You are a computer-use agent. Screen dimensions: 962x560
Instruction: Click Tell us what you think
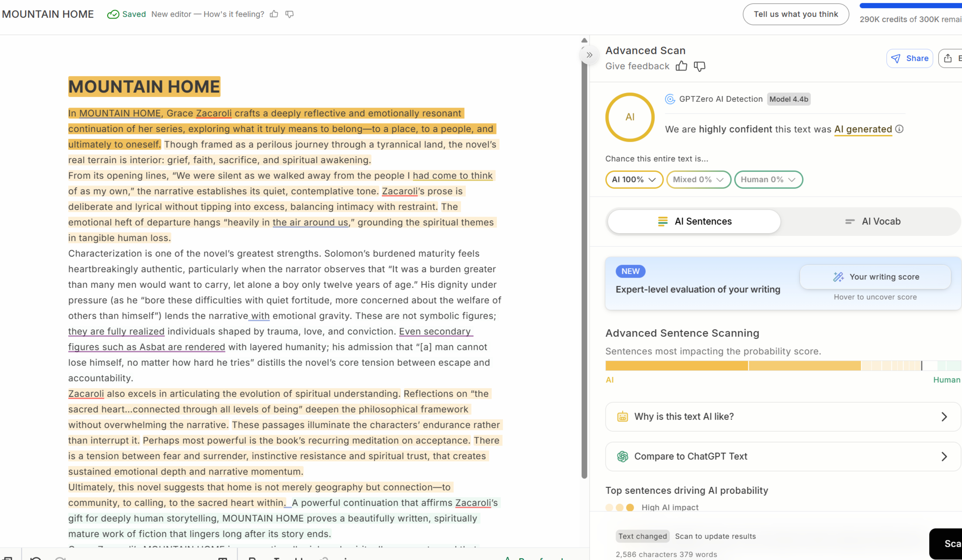coord(796,14)
